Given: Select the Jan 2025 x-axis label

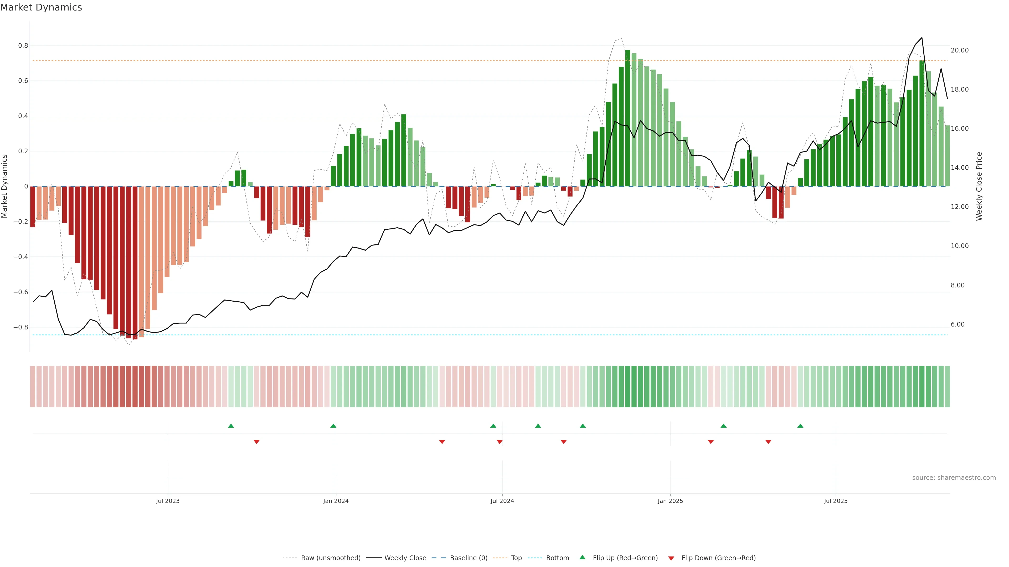Looking at the screenshot, I should [x=670, y=501].
